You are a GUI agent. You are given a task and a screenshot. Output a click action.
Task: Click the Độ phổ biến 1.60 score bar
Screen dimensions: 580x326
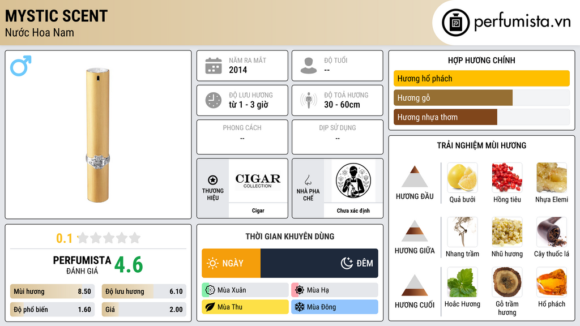[52, 310]
